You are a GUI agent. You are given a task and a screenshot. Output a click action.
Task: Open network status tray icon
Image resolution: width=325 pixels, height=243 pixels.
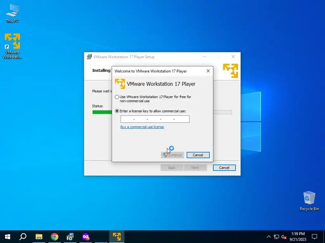coord(276,237)
